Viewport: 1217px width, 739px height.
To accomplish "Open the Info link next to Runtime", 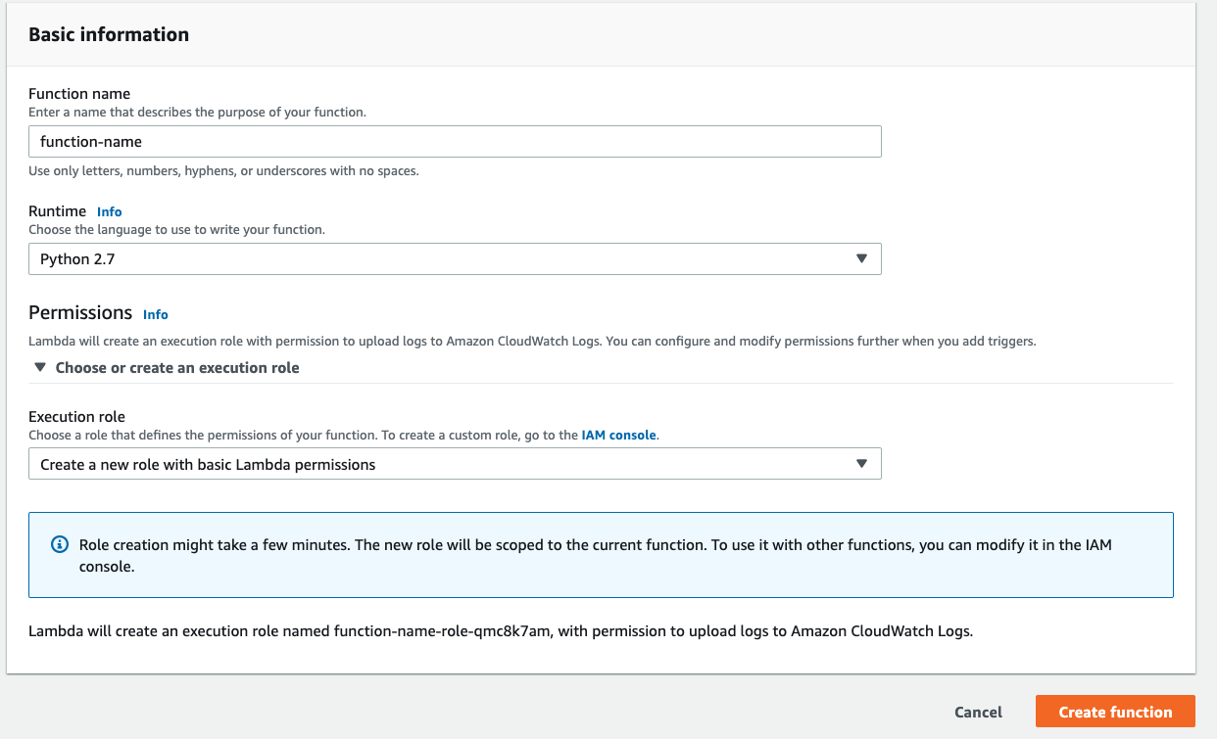I will point(110,211).
